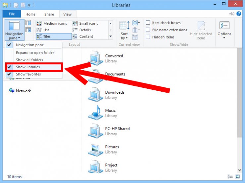This screenshot has width=245, height=183.
Task: Click the Converted library name text
Action: click(x=114, y=56)
